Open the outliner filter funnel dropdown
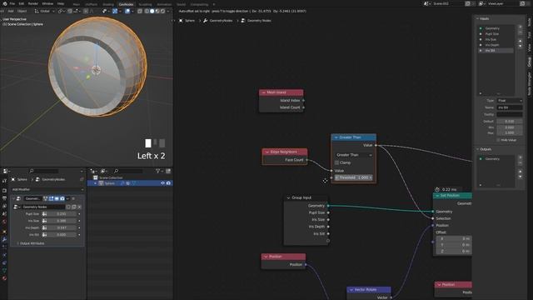This screenshot has width=533, height=300. 159,171
